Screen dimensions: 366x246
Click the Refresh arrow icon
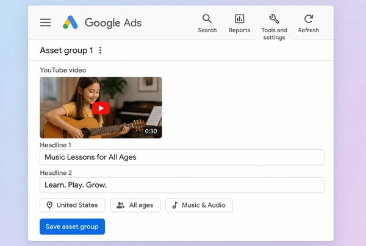pos(308,19)
